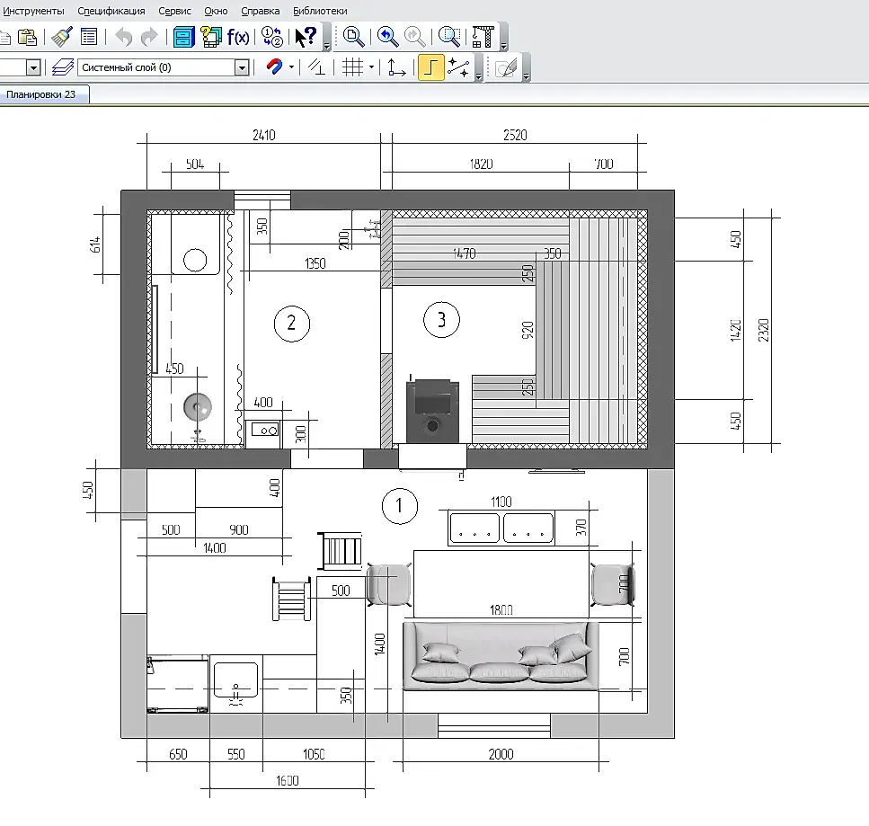Click the renumber 1-2 swap icon

coord(271,37)
